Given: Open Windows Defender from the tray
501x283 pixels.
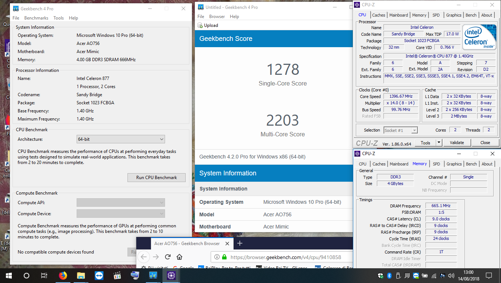Looking at the screenshot, I should pyautogui.click(x=381, y=276).
